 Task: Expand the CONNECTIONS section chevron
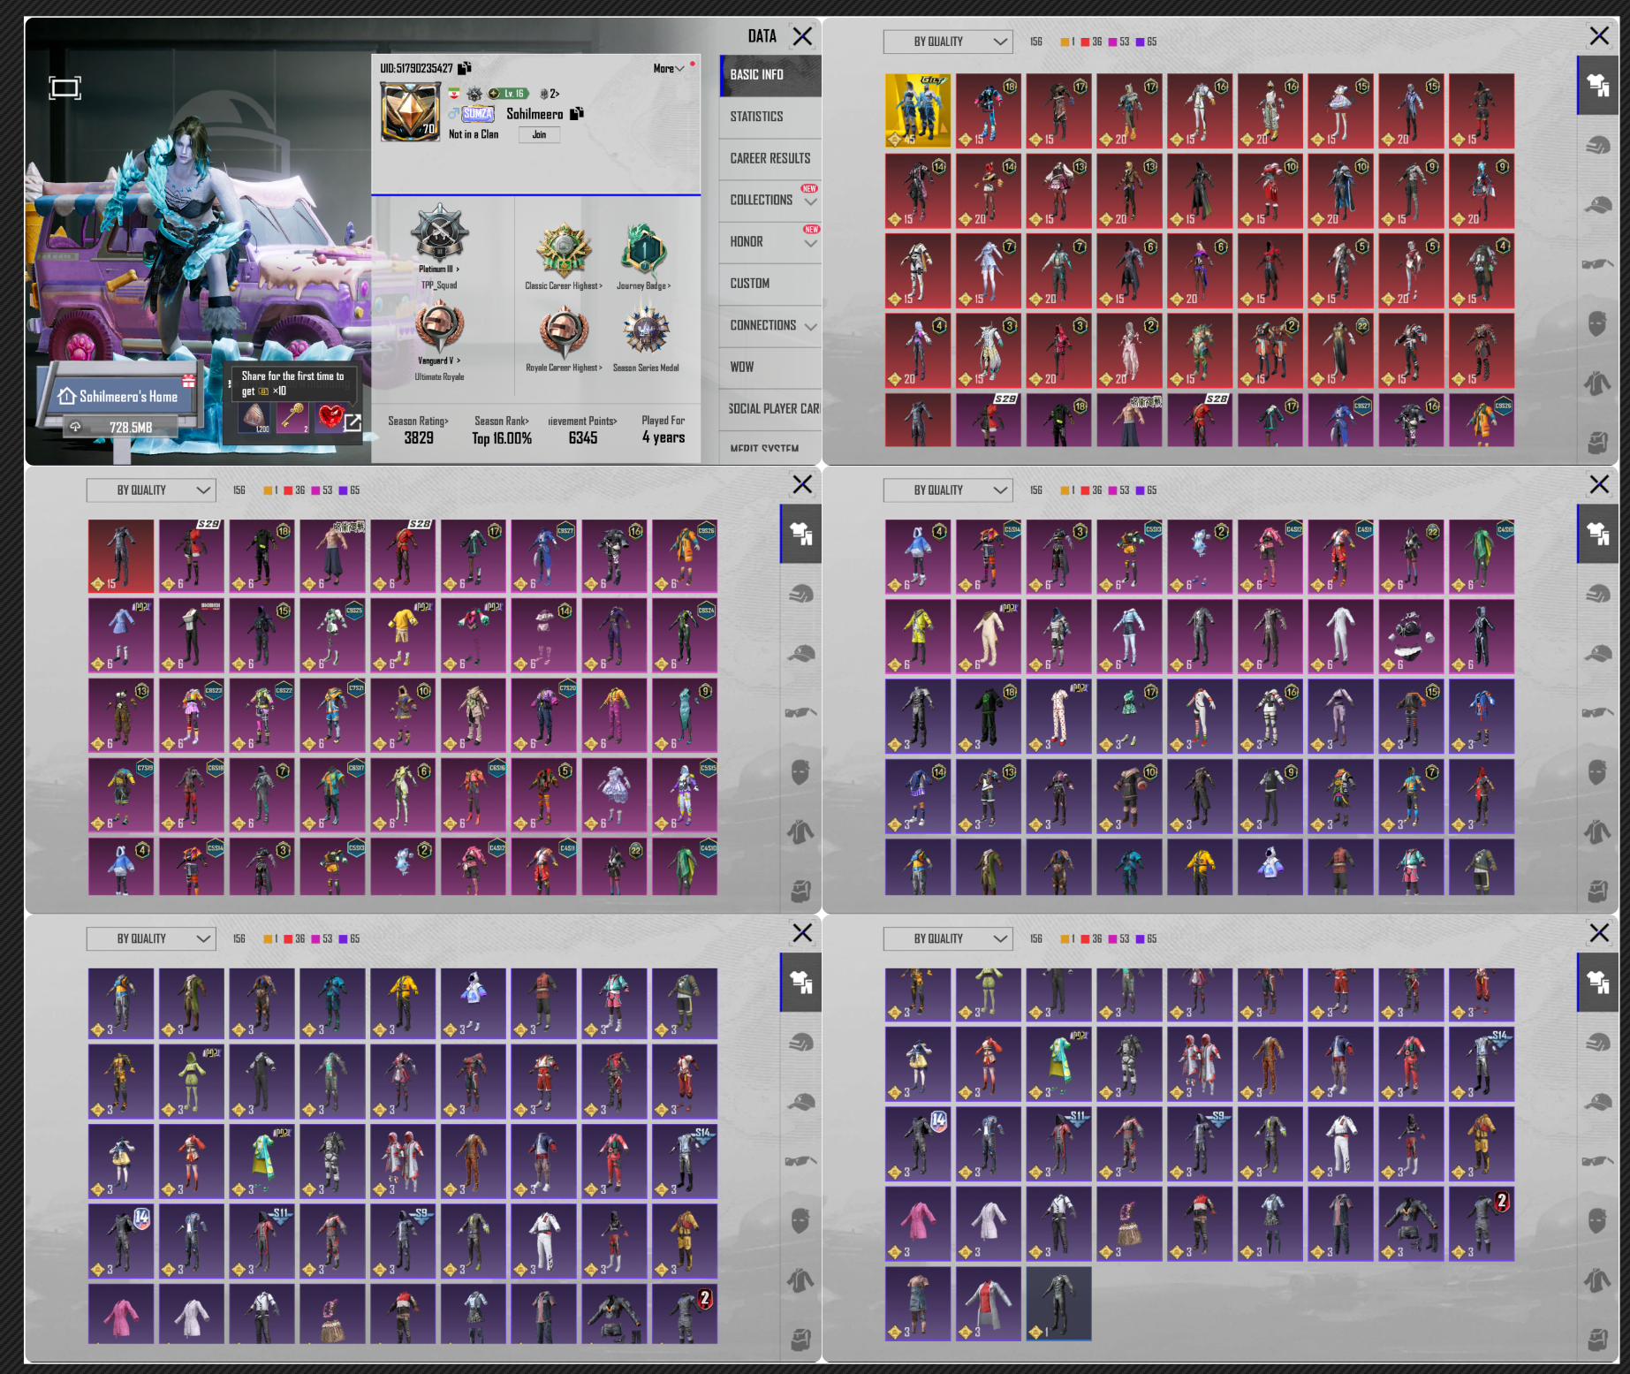click(810, 327)
